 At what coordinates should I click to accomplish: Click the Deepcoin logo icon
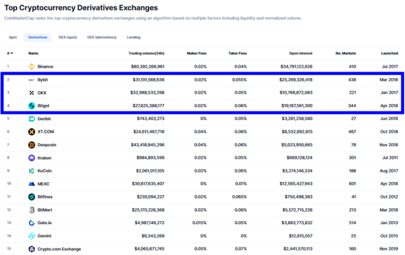coord(31,145)
